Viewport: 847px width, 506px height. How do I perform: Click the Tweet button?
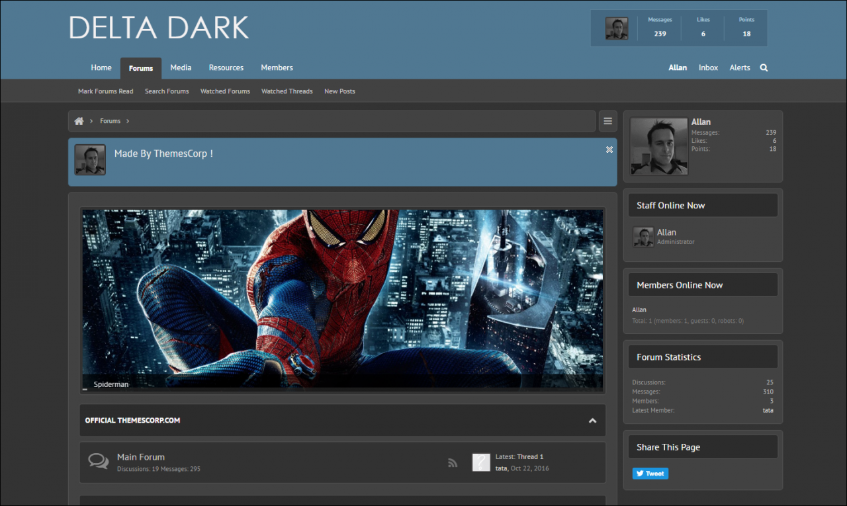[650, 474]
